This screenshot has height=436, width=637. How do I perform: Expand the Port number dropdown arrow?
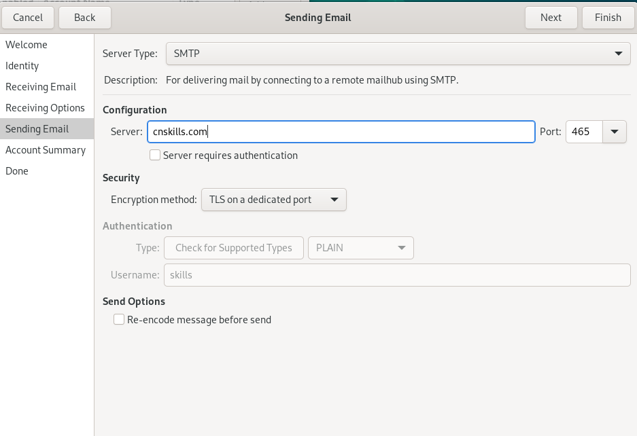pyautogui.click(x=615, y=132)
